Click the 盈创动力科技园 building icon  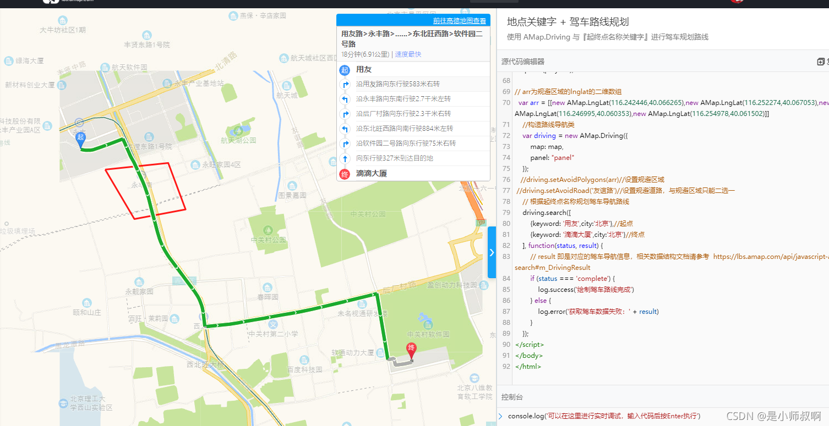tap(483, 285)
